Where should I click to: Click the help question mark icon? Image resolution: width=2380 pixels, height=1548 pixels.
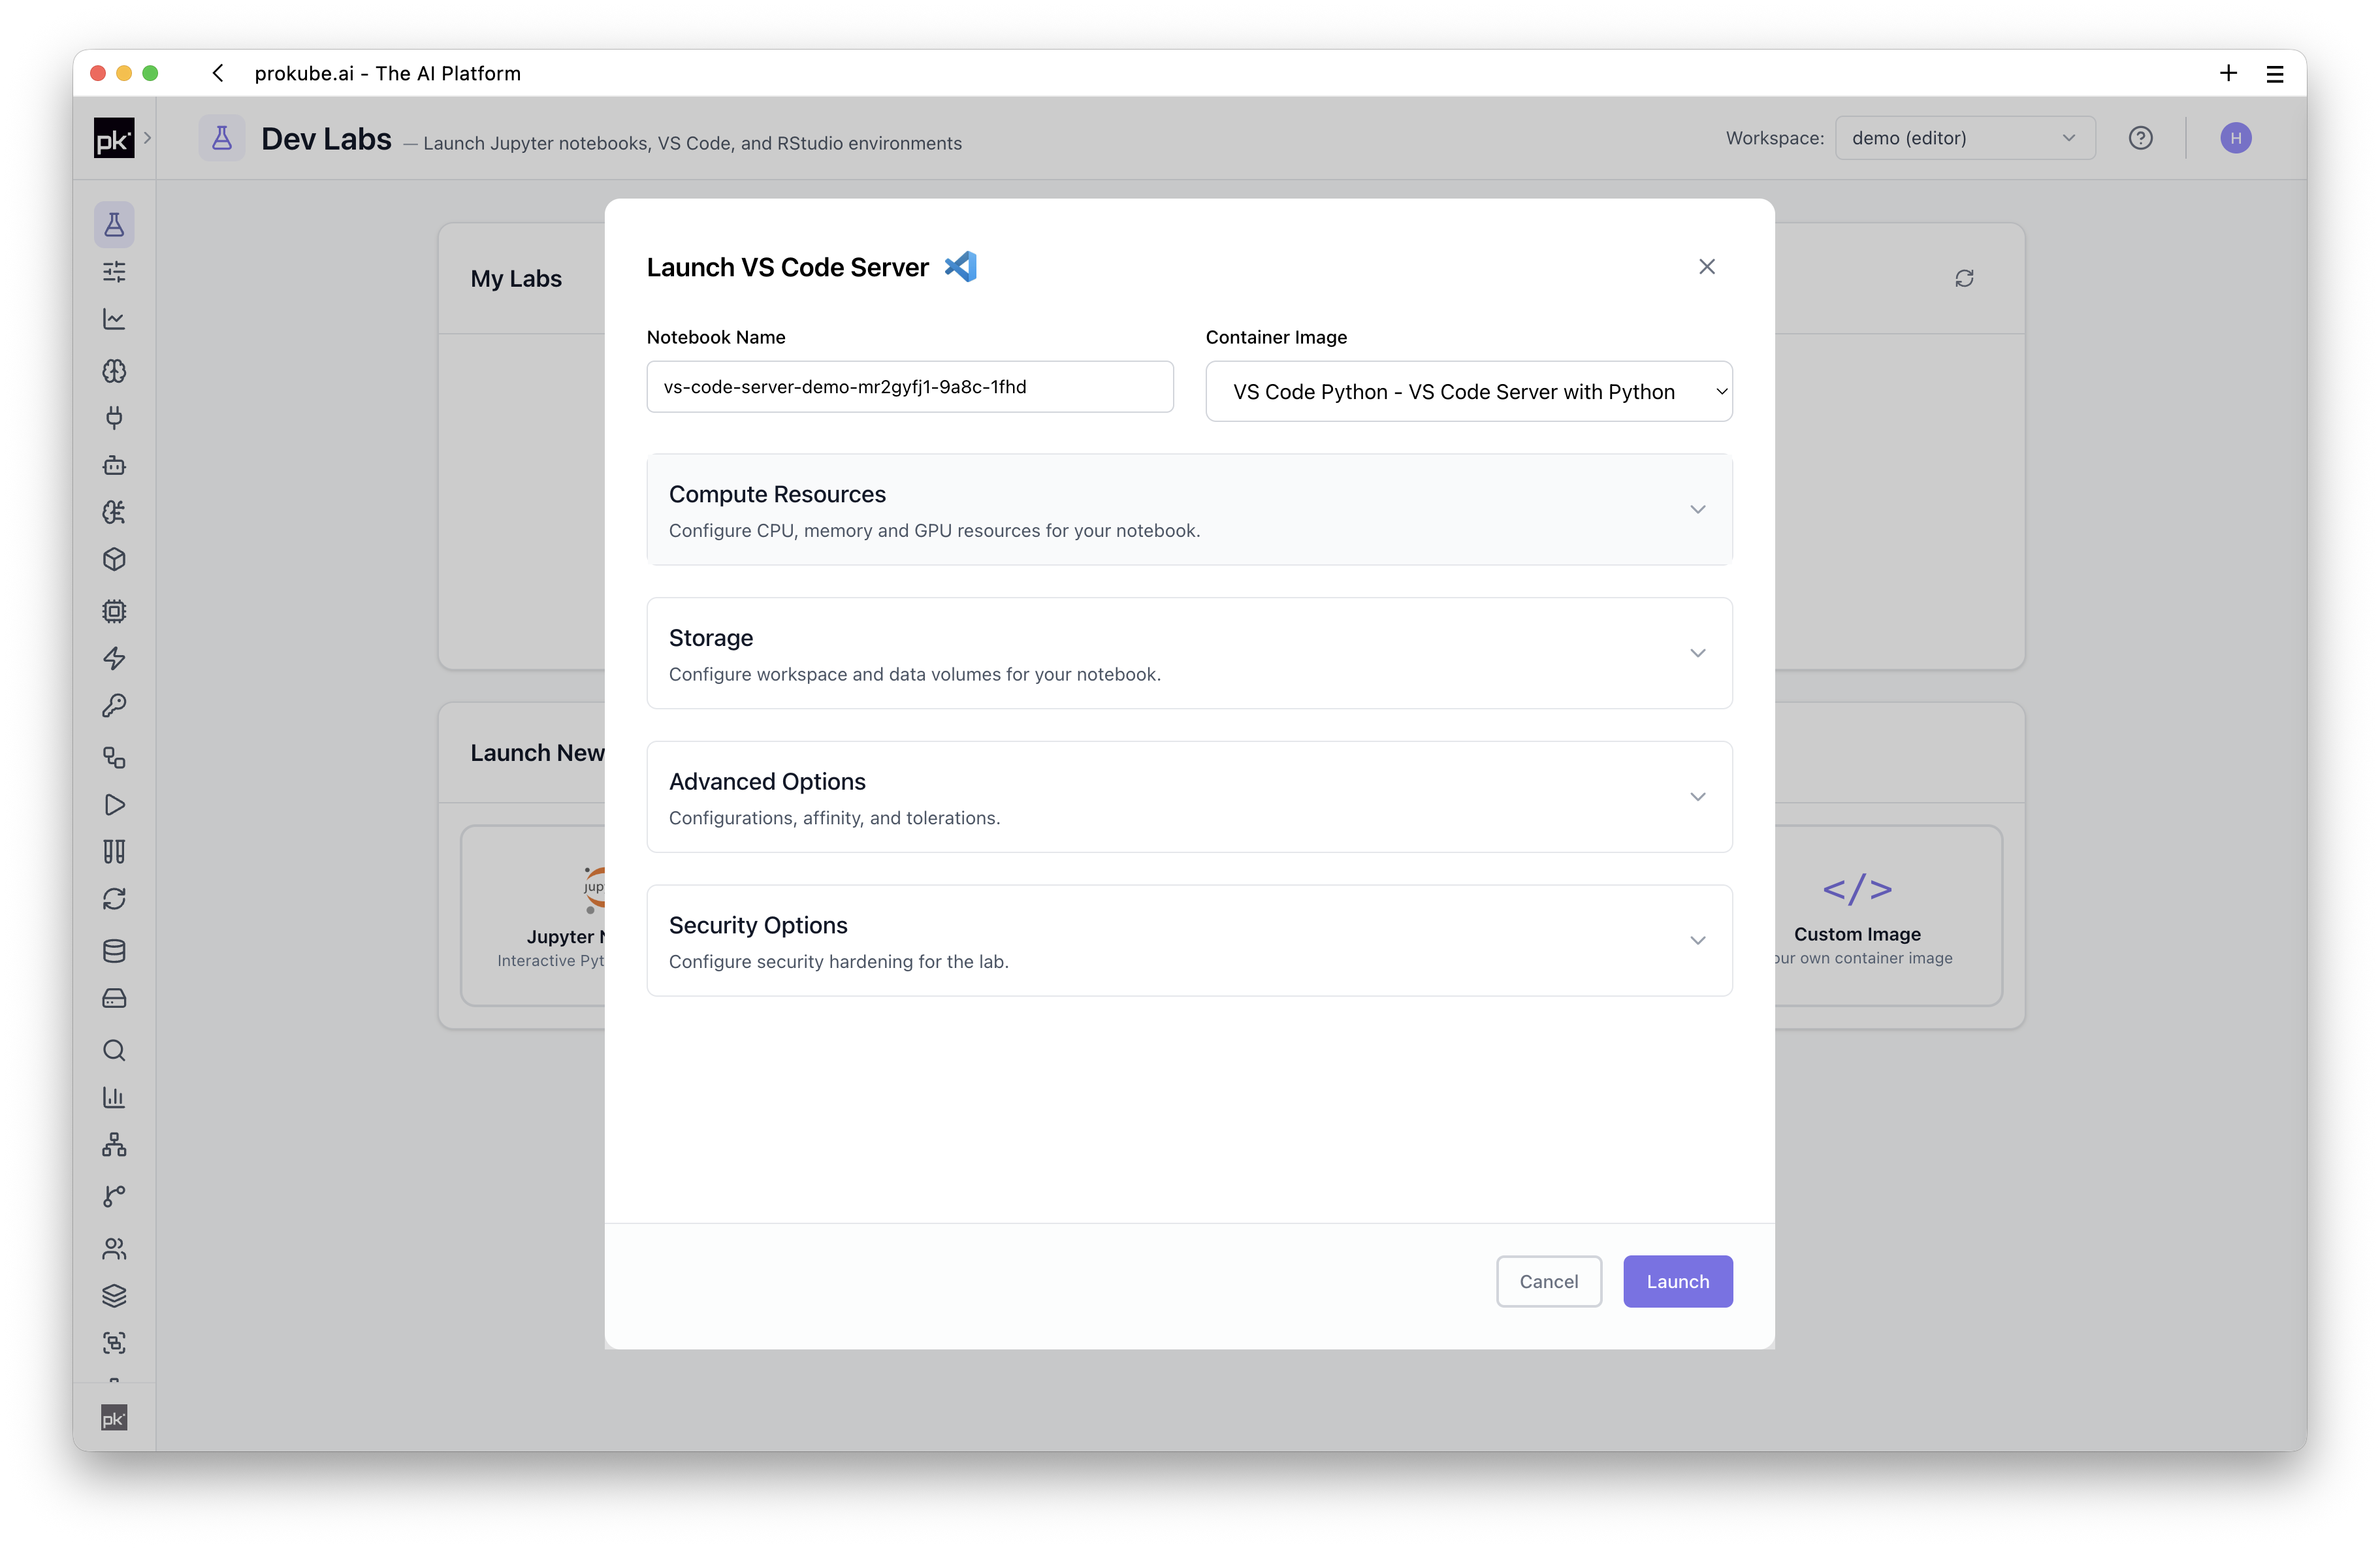pos(2140,138)
